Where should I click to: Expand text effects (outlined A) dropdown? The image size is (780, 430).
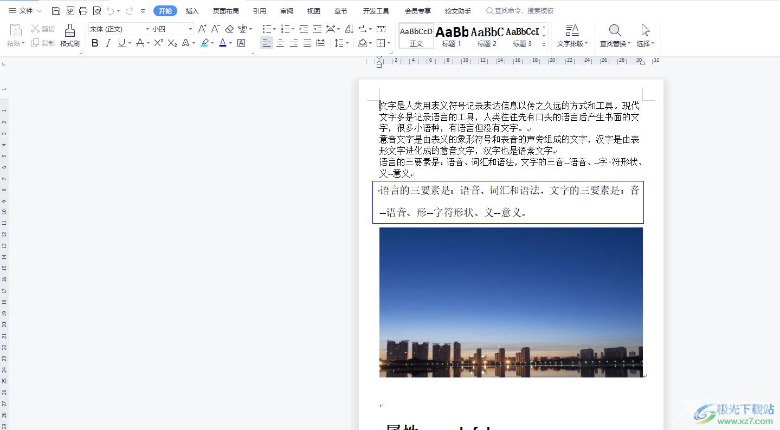194,43
